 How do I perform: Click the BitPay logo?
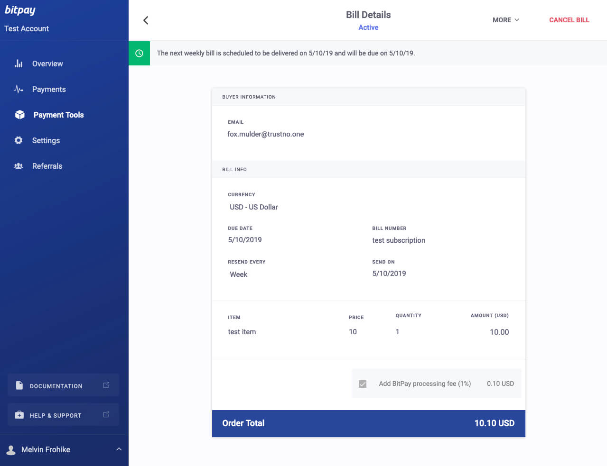(x=20, y=10)
